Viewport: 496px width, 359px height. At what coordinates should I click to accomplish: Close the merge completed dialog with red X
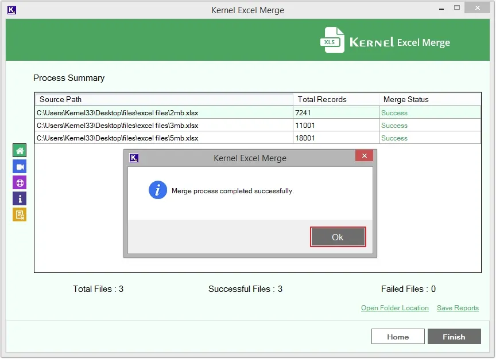tap(364, 156)
